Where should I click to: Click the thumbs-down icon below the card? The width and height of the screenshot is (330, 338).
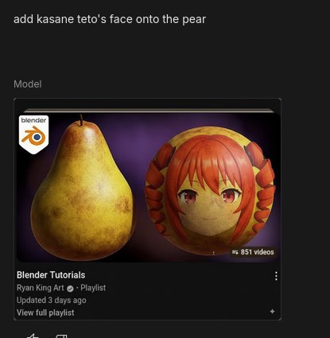click(61, 336)
